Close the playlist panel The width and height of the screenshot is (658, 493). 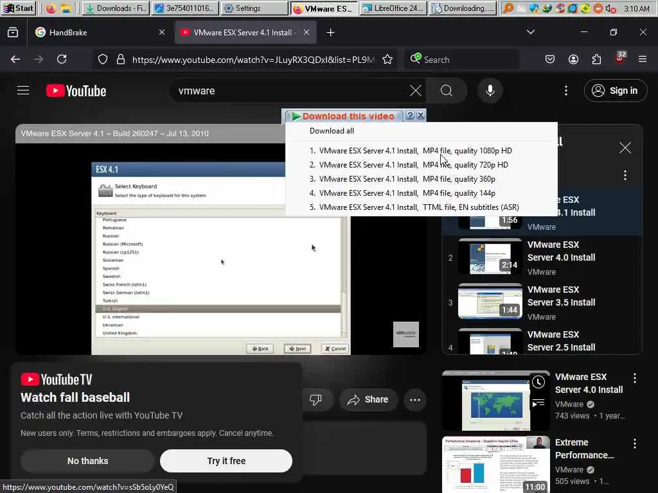(625, 148)
